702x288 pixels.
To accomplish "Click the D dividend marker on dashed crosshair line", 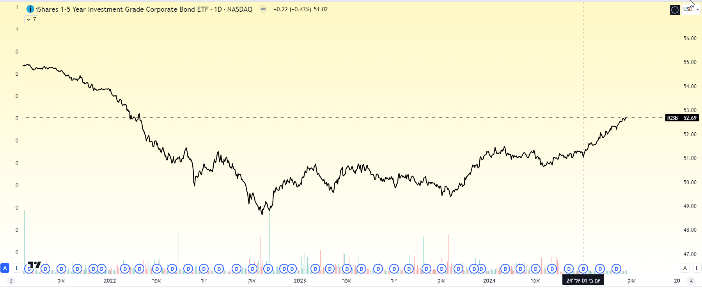I will 583,269.
